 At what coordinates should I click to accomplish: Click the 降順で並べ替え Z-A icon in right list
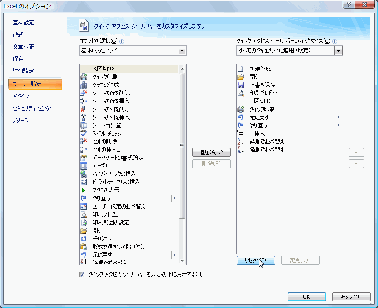241,150
